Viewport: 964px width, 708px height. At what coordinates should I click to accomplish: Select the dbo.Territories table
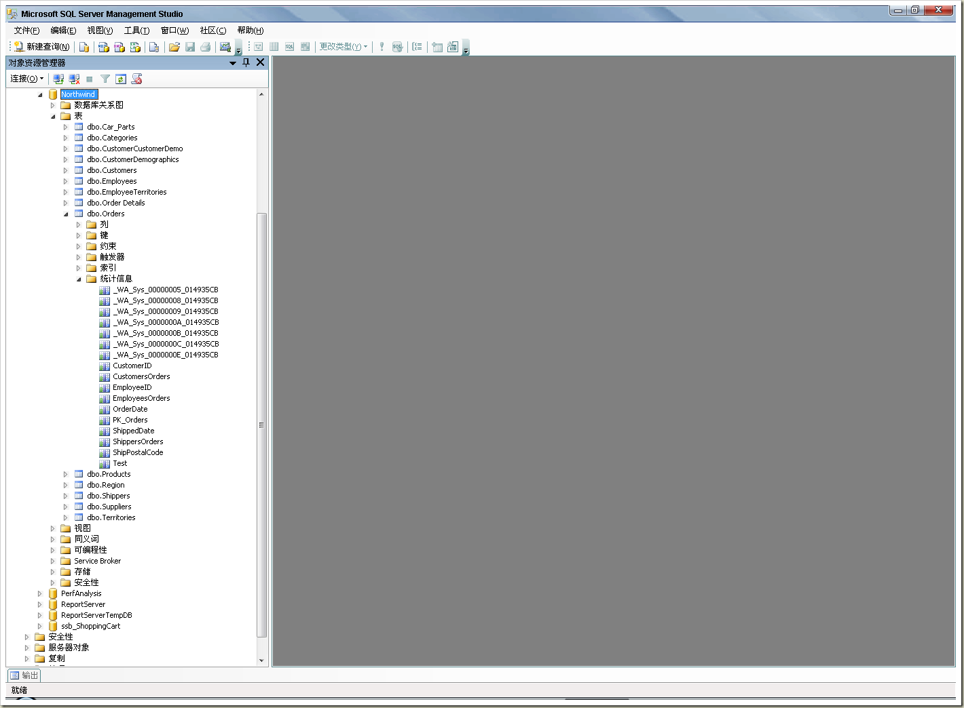tap(111, 517)
